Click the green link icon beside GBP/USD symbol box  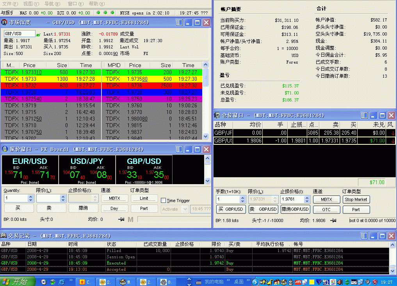[x=38, y=35]
